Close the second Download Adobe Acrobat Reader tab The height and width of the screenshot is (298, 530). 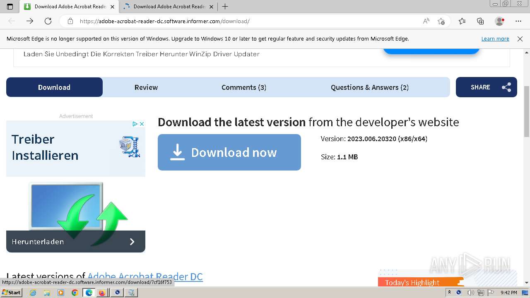click(x=211, y=7)
